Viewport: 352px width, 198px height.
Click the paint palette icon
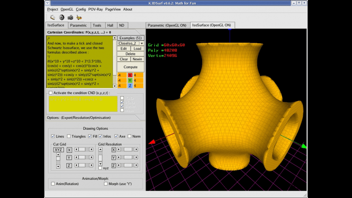pyautogui.click(x=79, y=17)
